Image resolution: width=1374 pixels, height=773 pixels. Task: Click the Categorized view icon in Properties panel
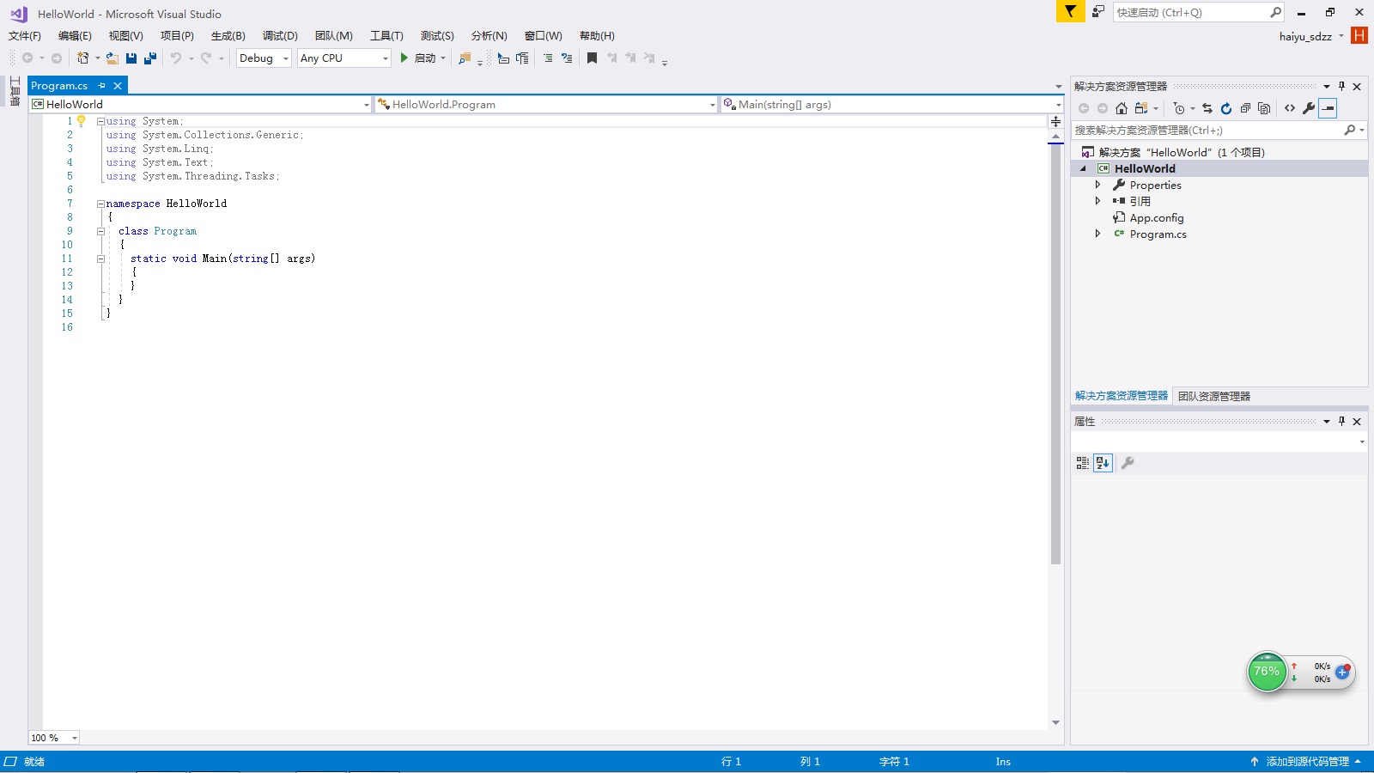[x=1083, y=463]
